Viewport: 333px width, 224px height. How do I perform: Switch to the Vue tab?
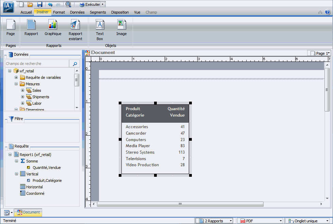(x=137, y=12)
